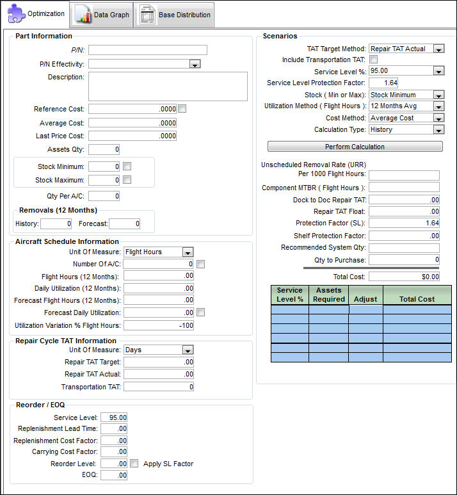Click the Reorder Level field
457x495 pixels.
pyautogui.click(x=114, y=464)
